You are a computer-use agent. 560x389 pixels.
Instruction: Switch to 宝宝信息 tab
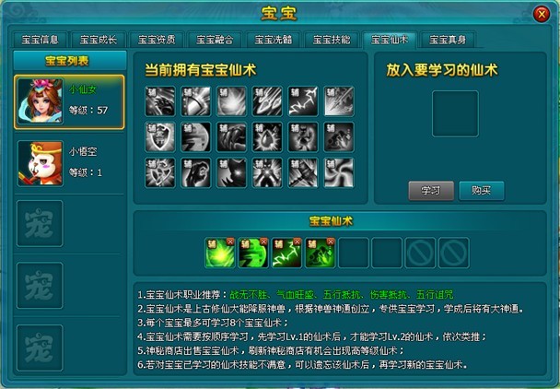[x=40, y=40]
